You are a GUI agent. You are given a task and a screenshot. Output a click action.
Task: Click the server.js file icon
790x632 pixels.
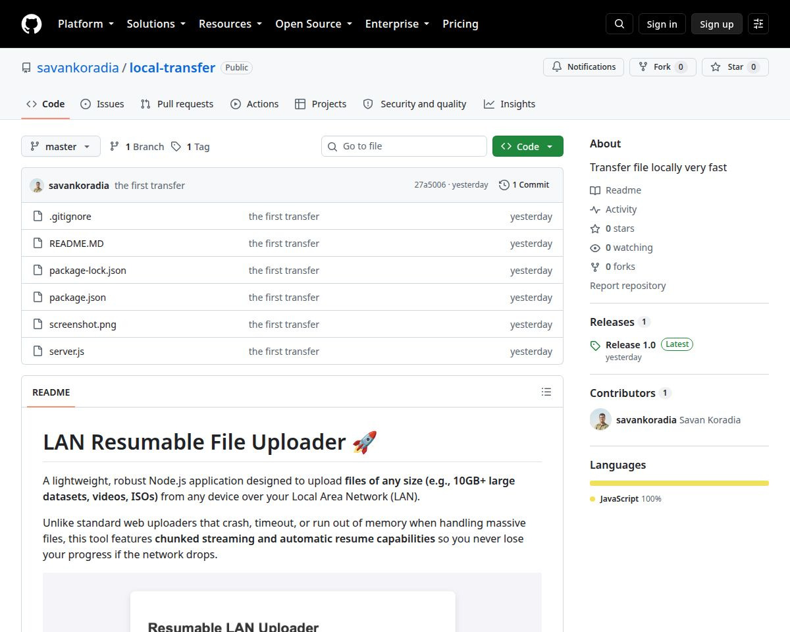click(x=38, y=351)
